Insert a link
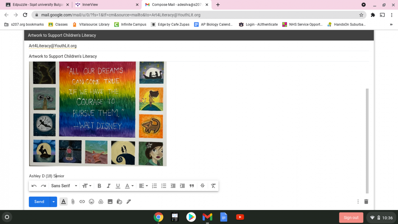 pos(82,202)
